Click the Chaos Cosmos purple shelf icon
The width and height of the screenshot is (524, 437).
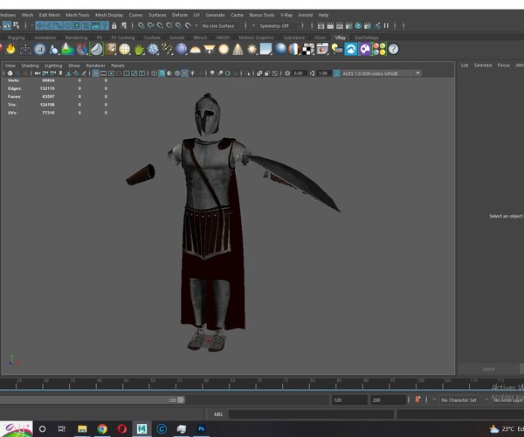[x=365, y=49]
